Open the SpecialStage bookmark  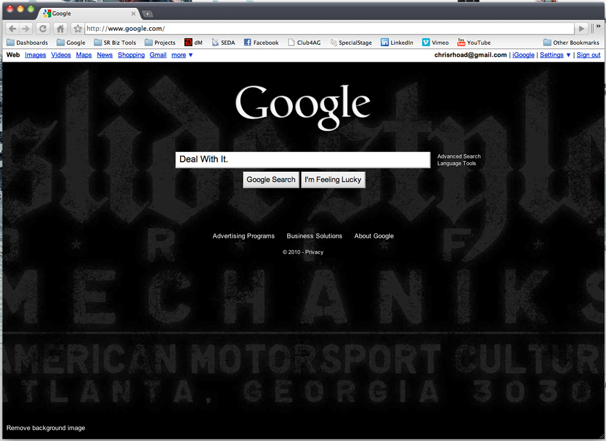(x=350, y=42)
